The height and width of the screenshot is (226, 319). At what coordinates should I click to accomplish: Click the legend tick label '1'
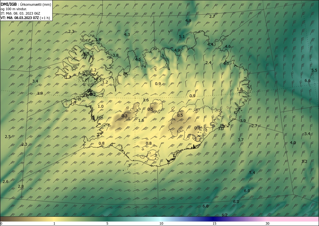54,224
